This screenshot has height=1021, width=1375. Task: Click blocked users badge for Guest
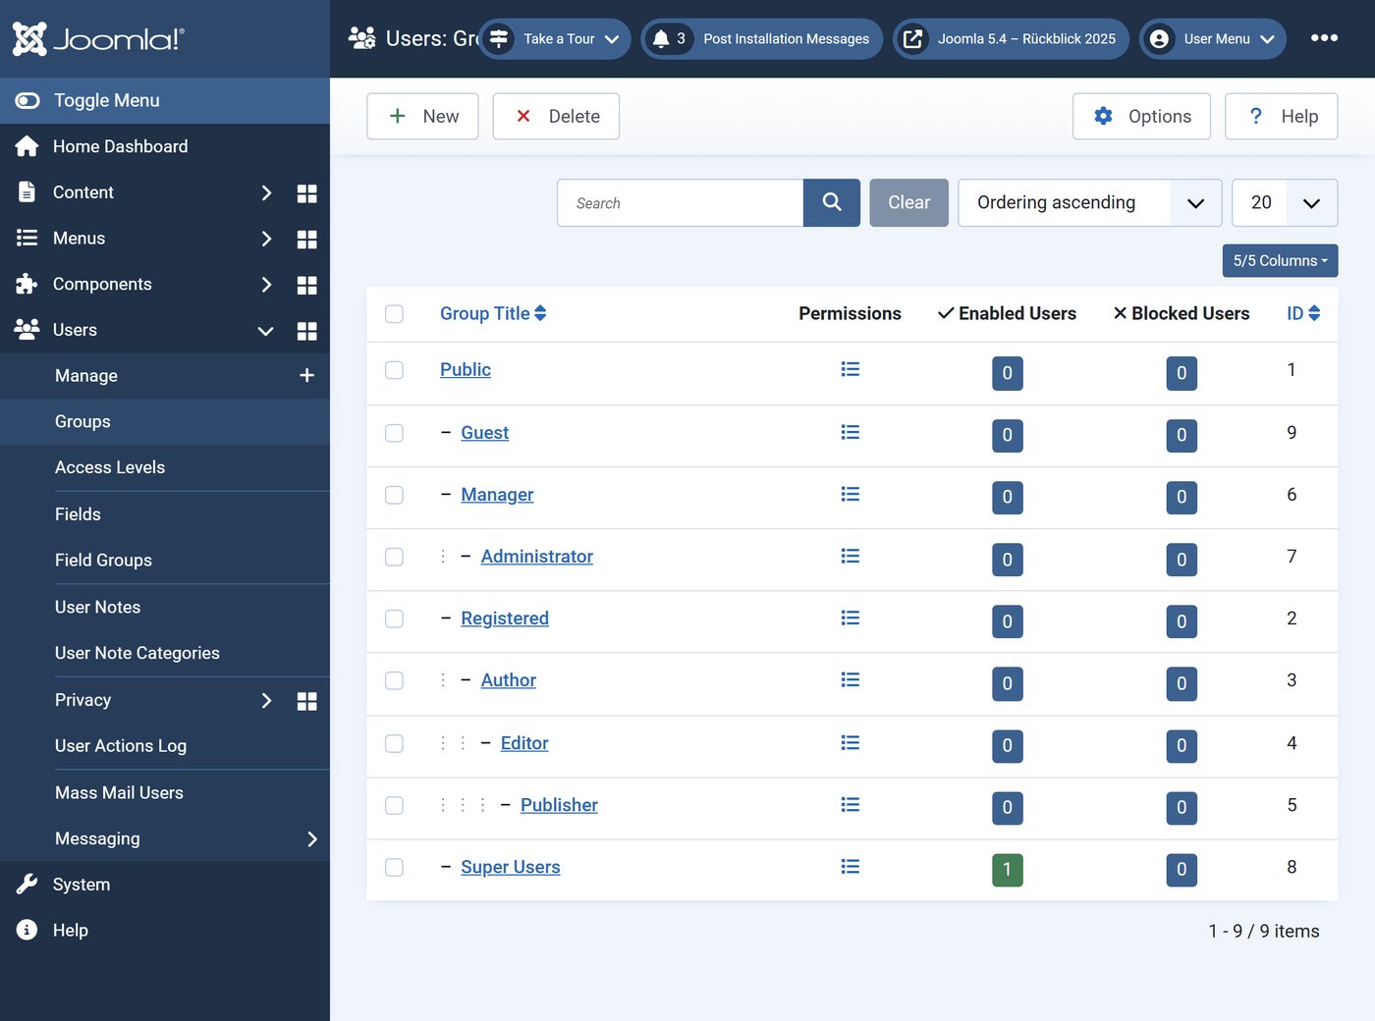(x=1182, y=435)
